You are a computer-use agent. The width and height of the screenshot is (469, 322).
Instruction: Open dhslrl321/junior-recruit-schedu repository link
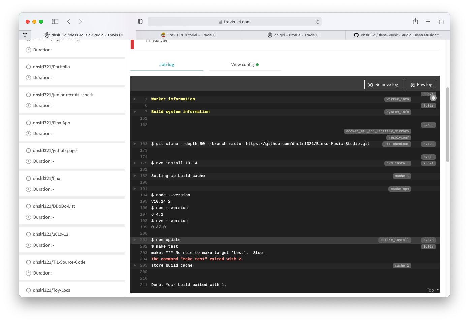pyautogui.click(x=64, y=95)
